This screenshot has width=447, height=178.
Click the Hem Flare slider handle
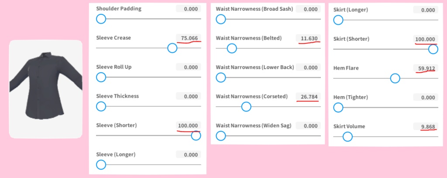click(395, 78)
